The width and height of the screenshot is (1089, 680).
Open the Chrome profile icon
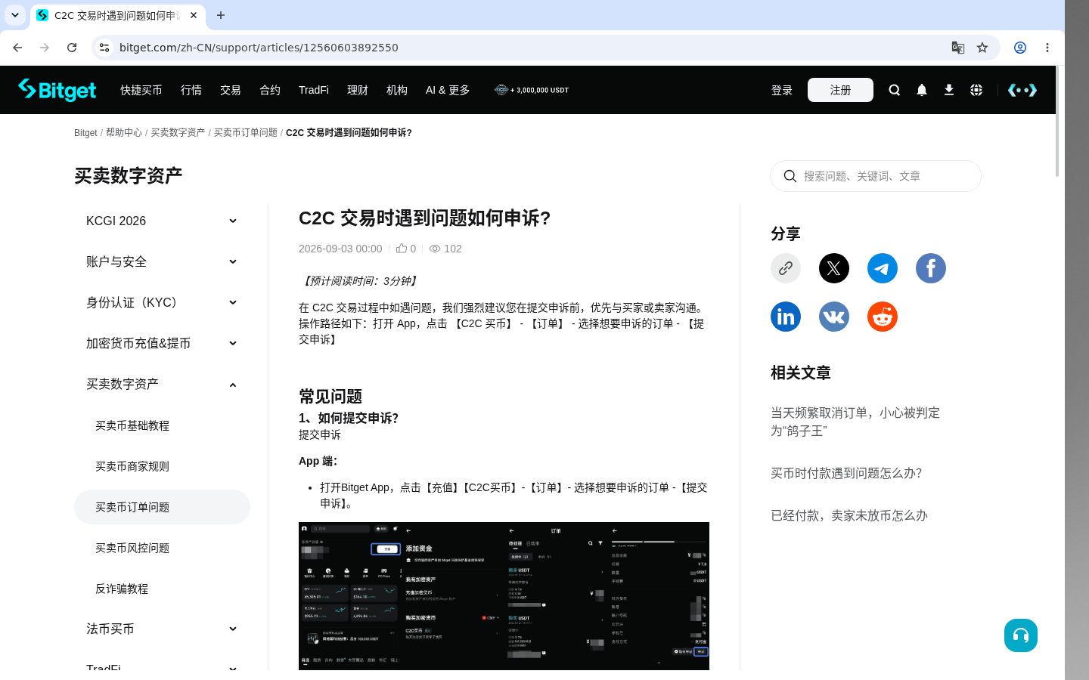point(1020,48)
